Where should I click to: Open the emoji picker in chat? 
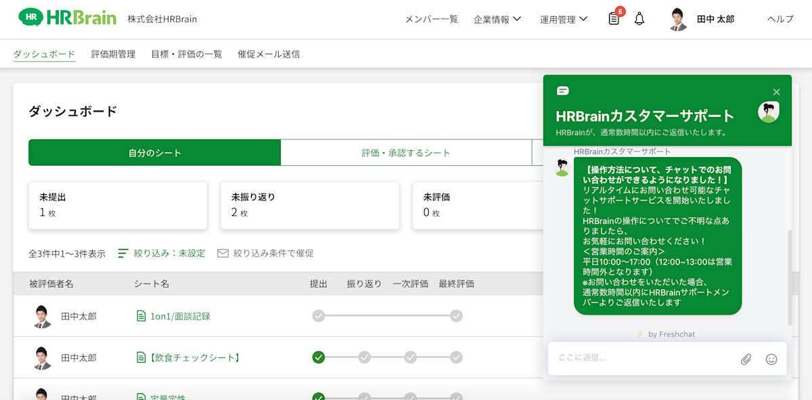point(771,359)
